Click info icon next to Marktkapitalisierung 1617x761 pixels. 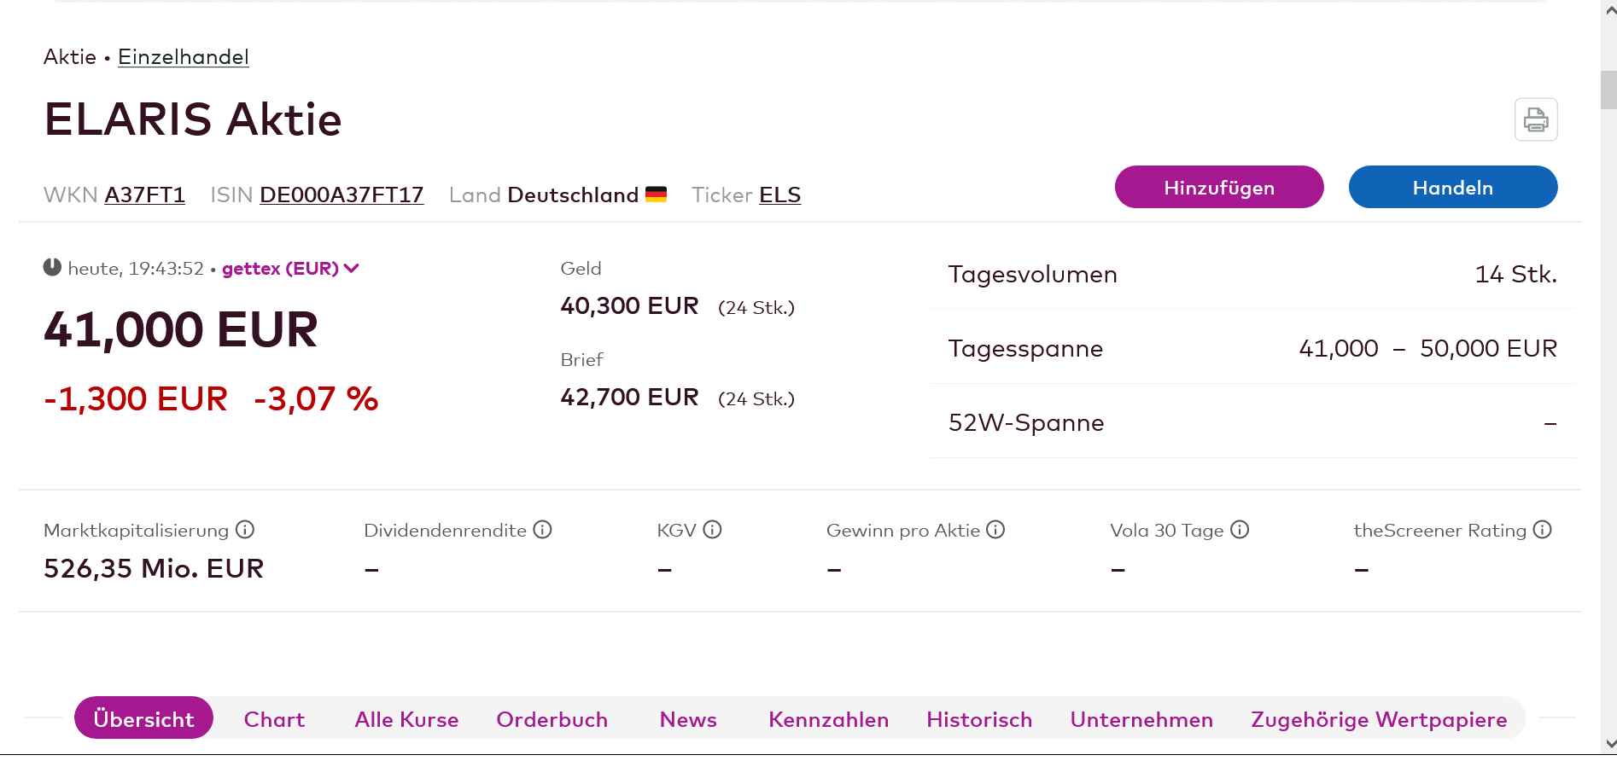click(x=245, y=530)
